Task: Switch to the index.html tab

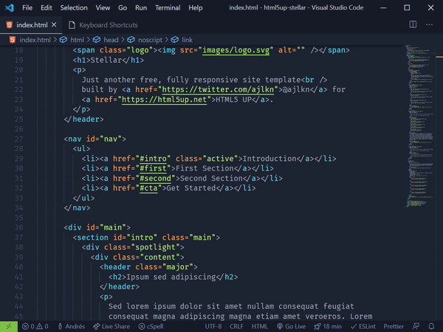Action: (31, 25)
